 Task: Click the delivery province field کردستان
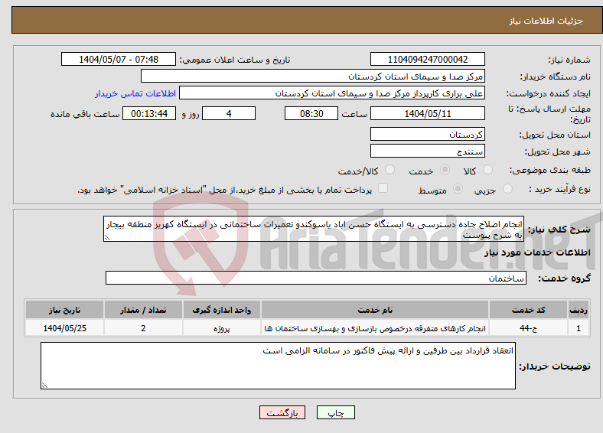tap(427, 134)
